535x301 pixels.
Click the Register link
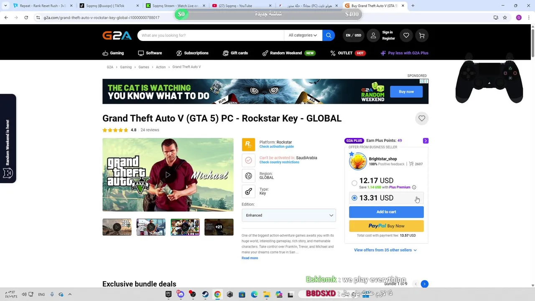(x=389, y=38)
